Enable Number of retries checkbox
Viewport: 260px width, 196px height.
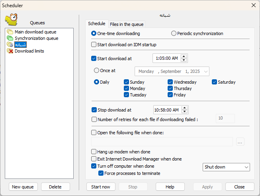tap(94, 120)
